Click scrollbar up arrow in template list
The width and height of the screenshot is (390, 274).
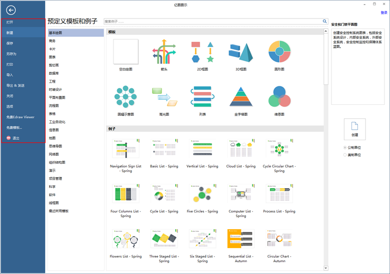(326, 31)
